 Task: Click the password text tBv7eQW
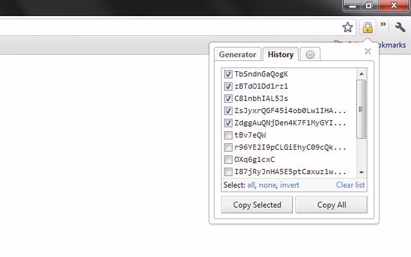tap(250, 135)
